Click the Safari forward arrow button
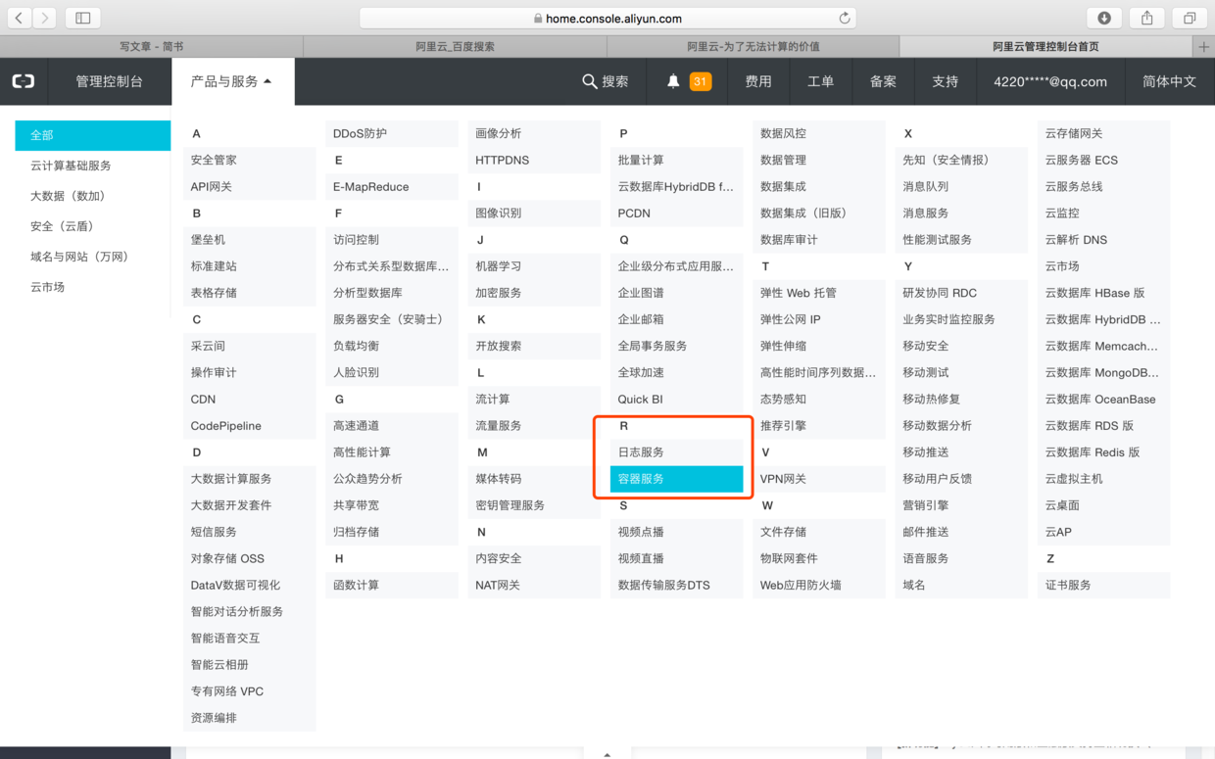The image size is (1215, 759). [45, 18]
